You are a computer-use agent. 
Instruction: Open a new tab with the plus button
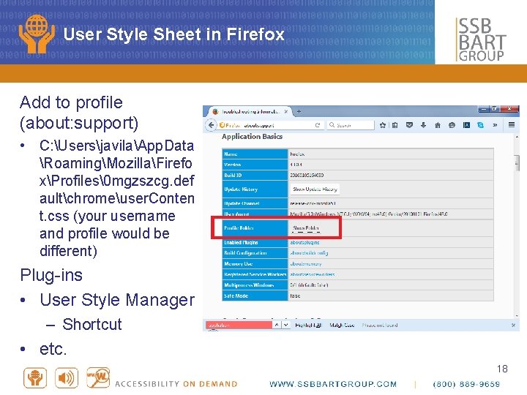299,111
